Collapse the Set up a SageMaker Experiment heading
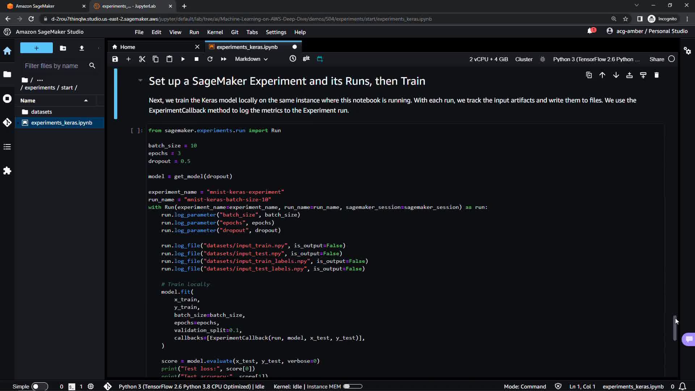Screen dimensions: 695x391 (140, 81)
